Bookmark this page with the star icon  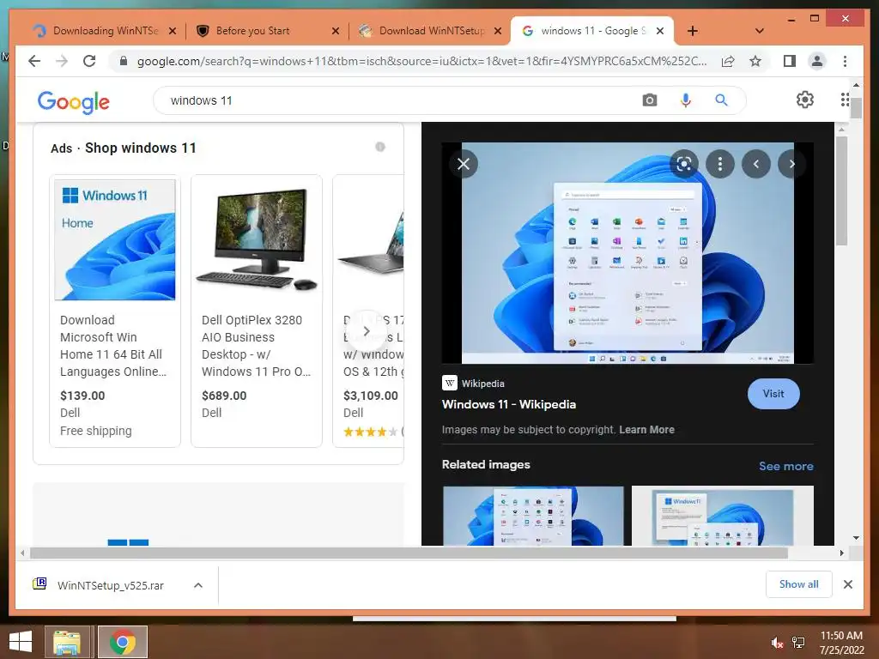[755, 61]
